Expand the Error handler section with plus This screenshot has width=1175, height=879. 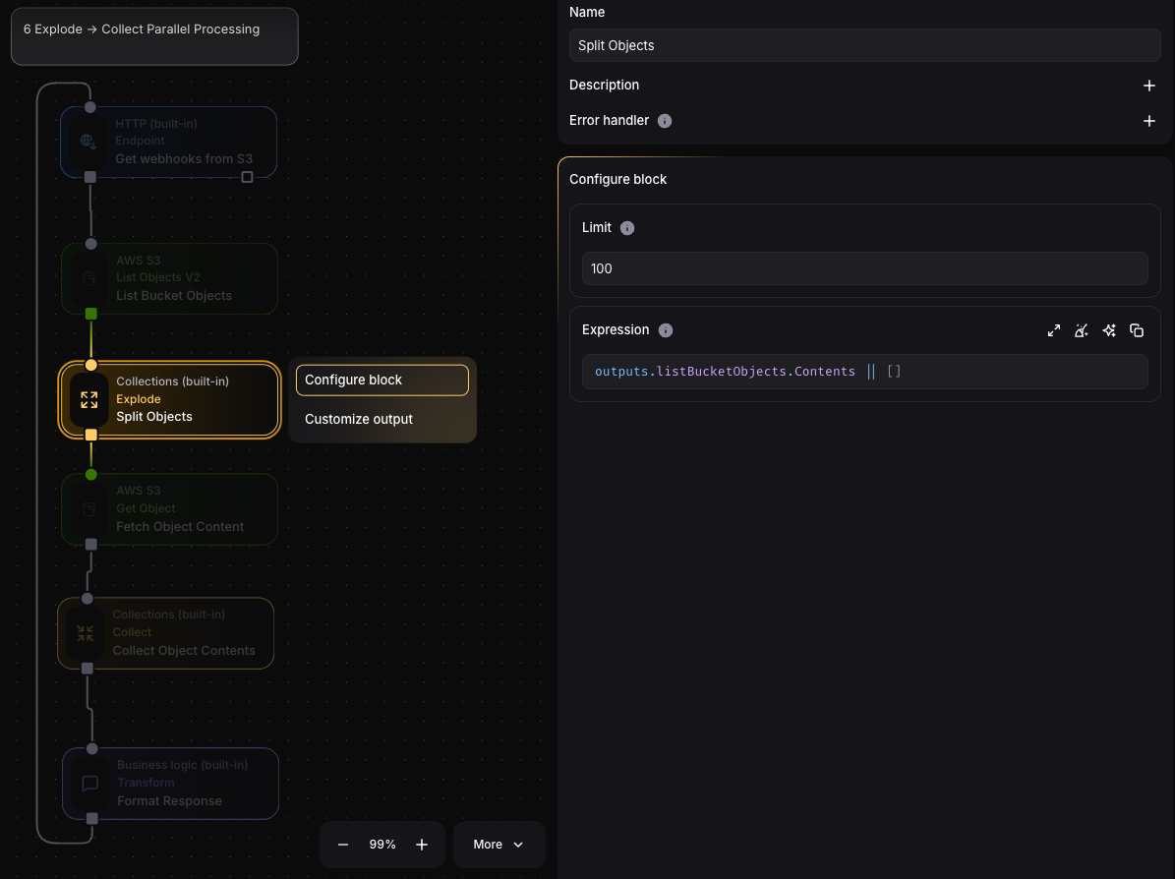pos(1148,121)
